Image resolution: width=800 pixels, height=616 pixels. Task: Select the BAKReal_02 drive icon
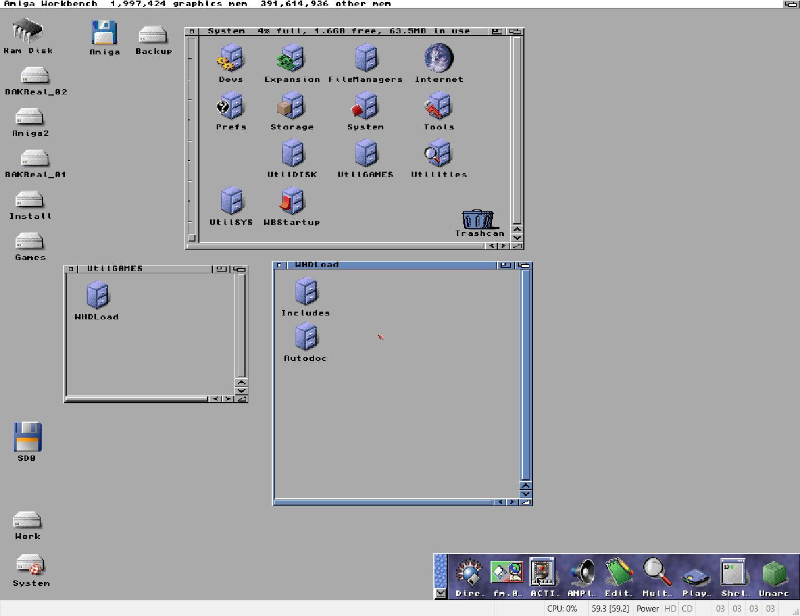pyautogui.click(x=35, y=76)
